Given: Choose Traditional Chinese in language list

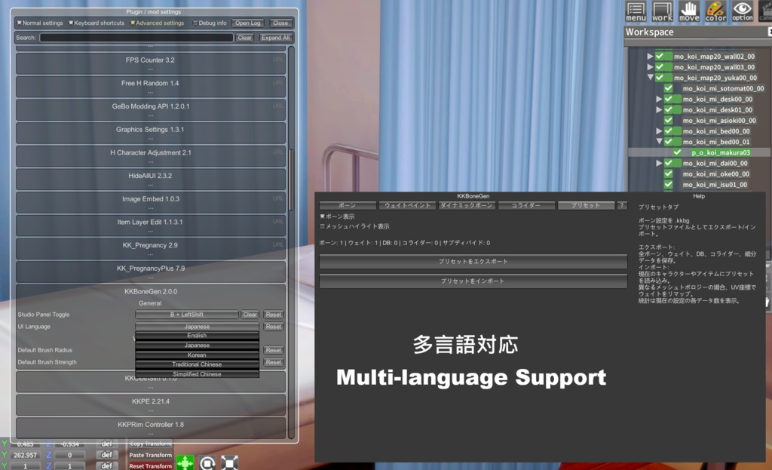Looking at the screenshot, I should tap(197, 364).
